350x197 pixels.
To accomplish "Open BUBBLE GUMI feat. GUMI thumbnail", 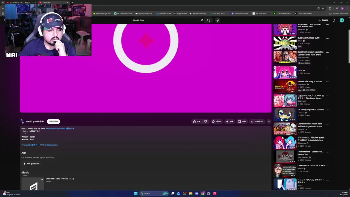I will point(285,42).
